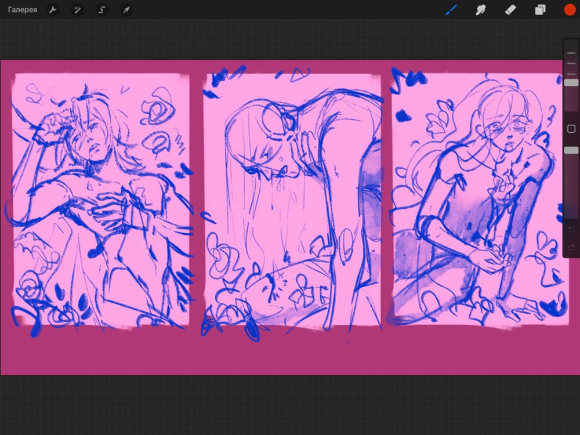Activate the Selection S-shaped tool
Viewport: 580px width, 435px height.
point(101,10)
